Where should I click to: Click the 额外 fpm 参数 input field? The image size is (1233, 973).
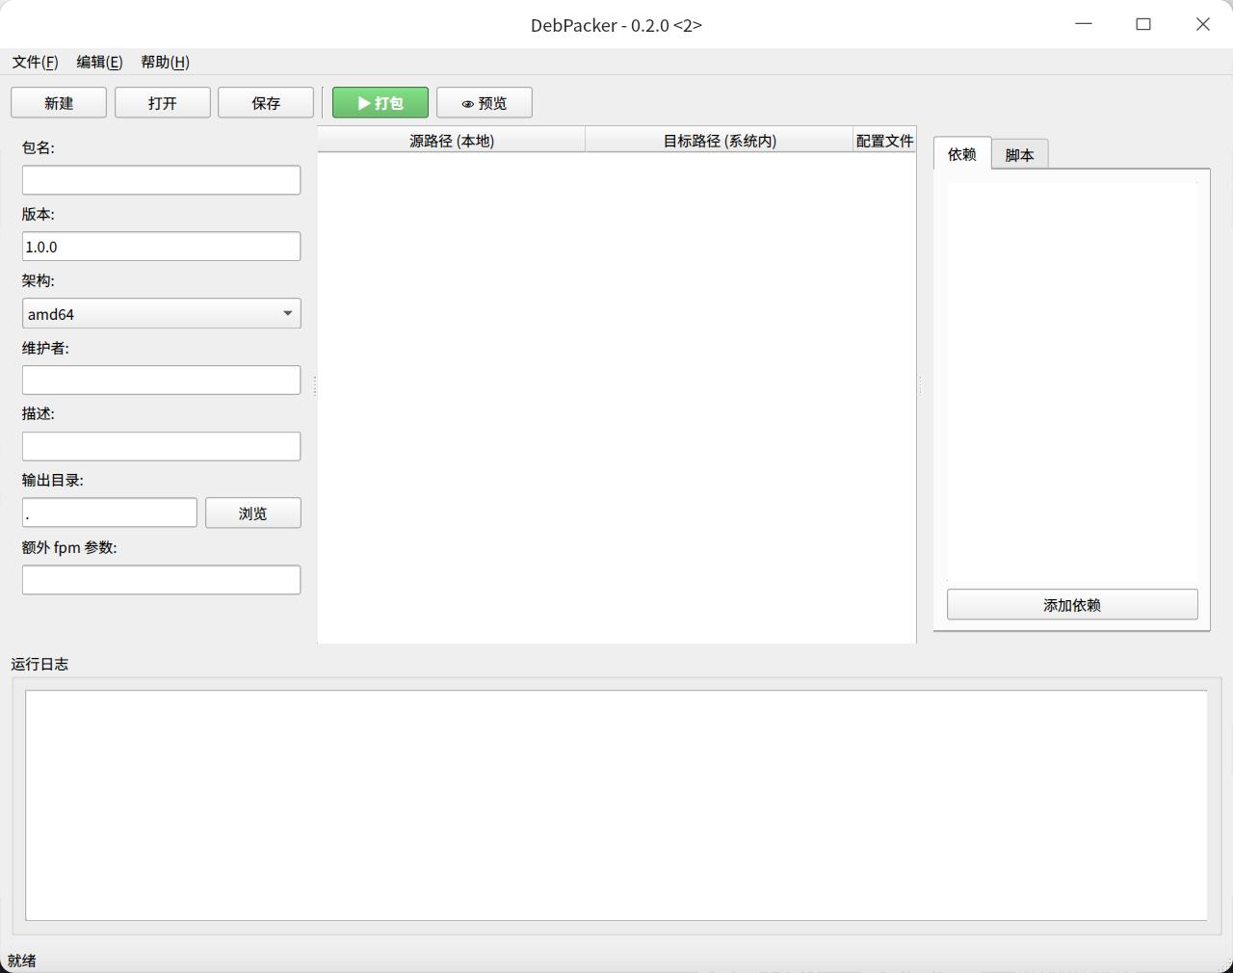point(162,580)
